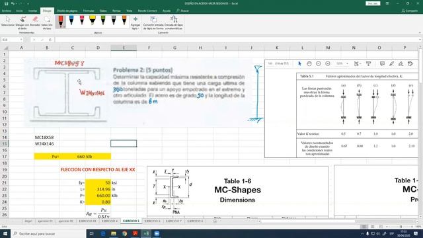Viewport: 423px width, 238px height.
Task: Click the formula bar enter checkmark
Action: tap(42, 40)
